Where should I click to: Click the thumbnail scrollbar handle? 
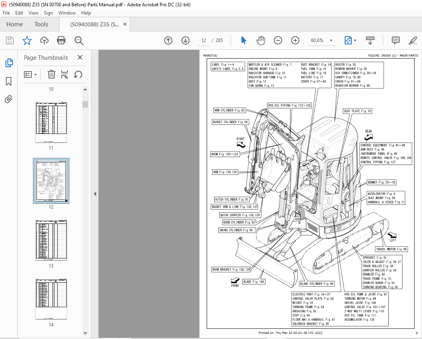[85, 104]
